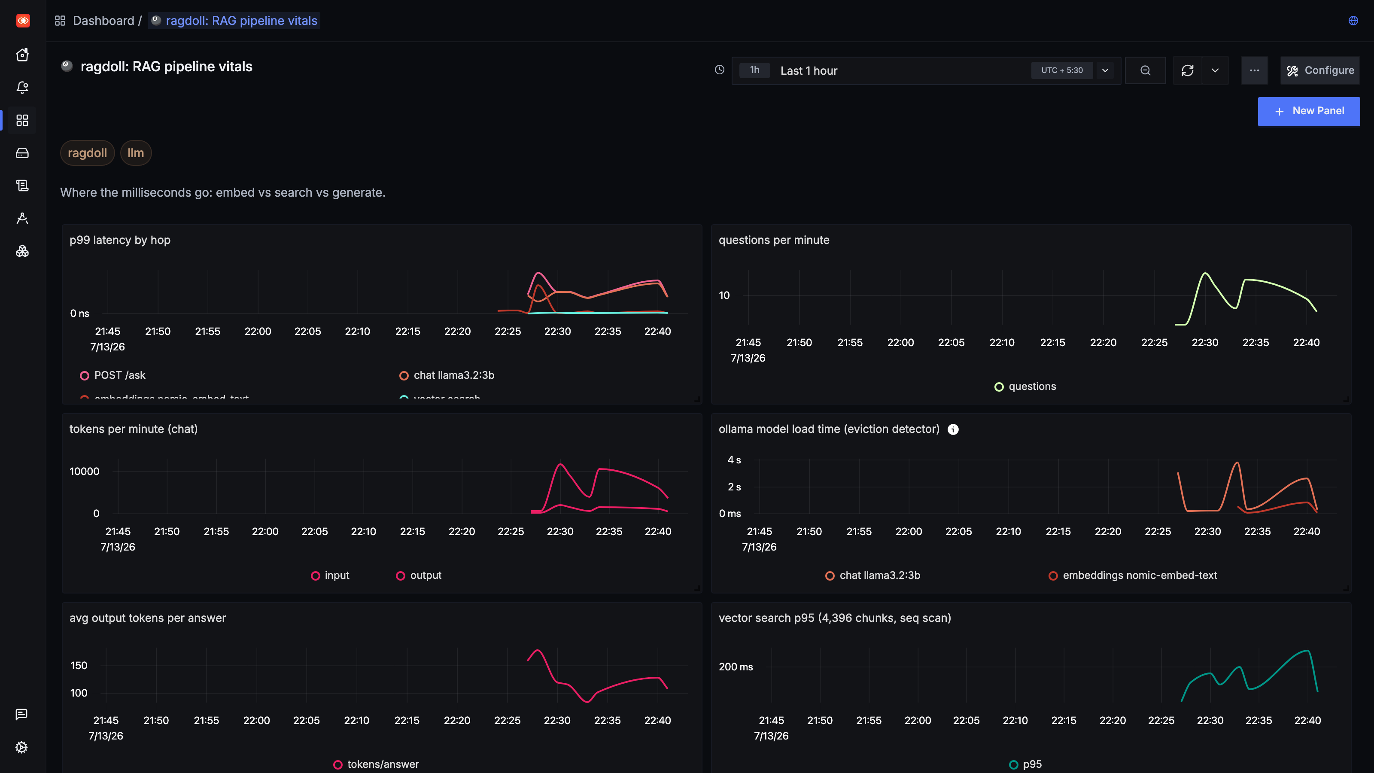Click the avg output tokens per answer title

pyautogui.click(x=148, y=618)
